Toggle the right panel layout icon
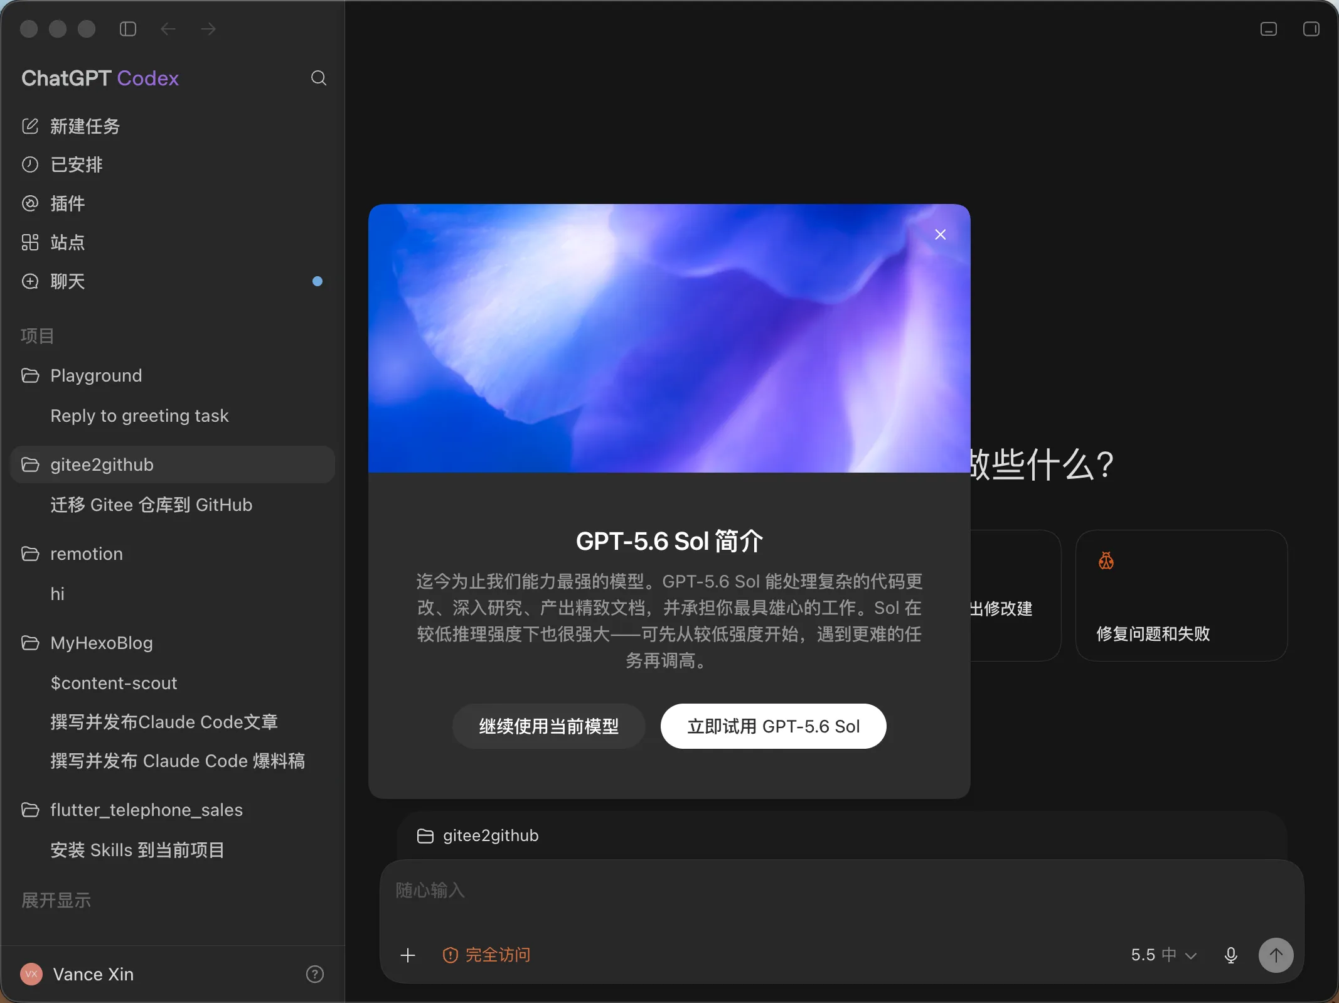Viewport: 1339px width, 1003px height. (1311, 29)
